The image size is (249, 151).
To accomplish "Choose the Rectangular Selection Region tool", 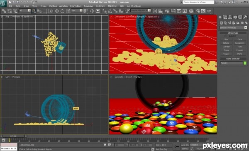I will click(45, 11).
